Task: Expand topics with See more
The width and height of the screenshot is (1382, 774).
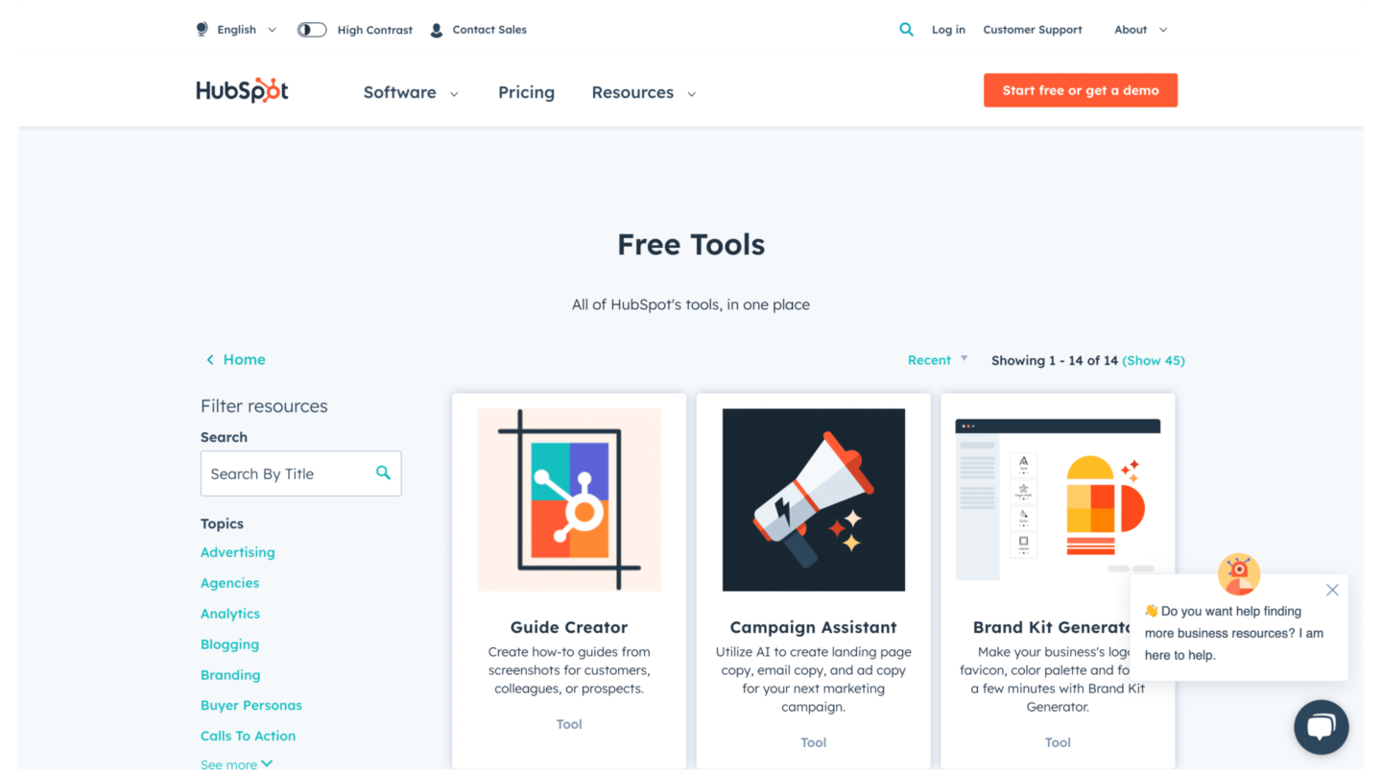Action: (x=236, y=764)
